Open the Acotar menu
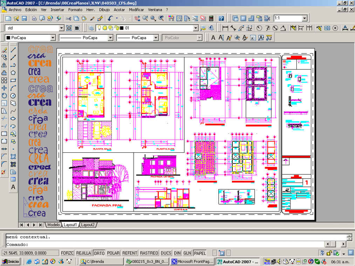This screenshot has height=266, width=355. click(x=119, y=10)
